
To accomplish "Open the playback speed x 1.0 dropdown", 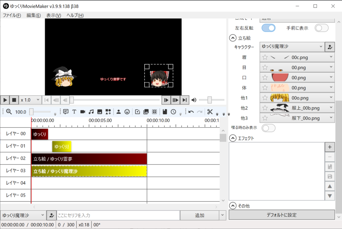I will coord(30,100).
